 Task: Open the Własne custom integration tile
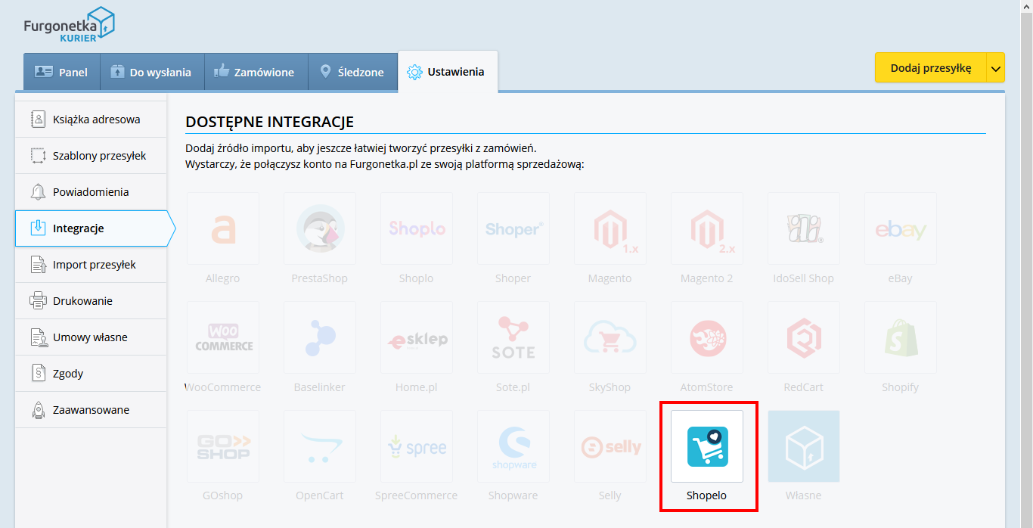tap(803, 446)
